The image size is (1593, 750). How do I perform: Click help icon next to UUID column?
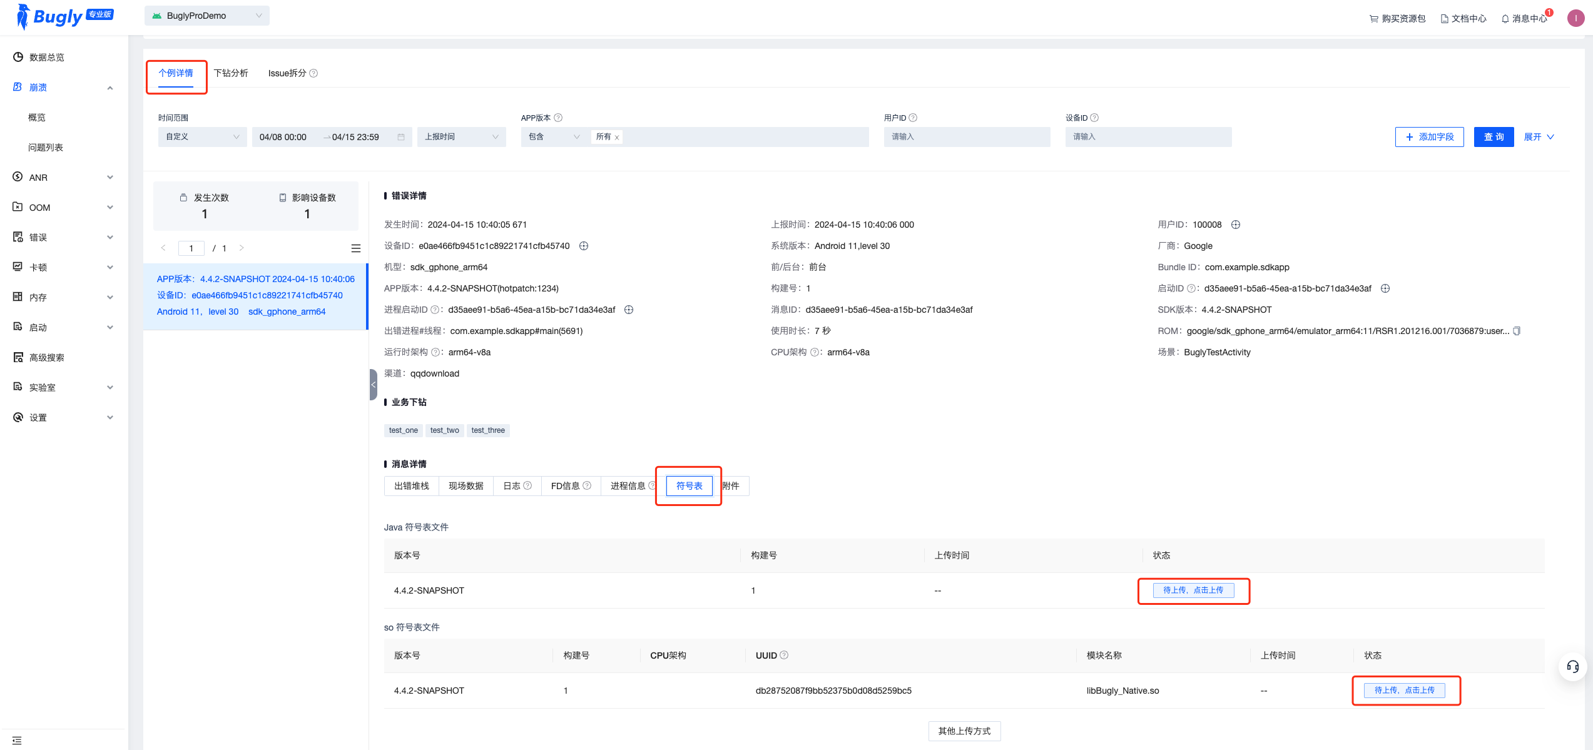(784, 655)
